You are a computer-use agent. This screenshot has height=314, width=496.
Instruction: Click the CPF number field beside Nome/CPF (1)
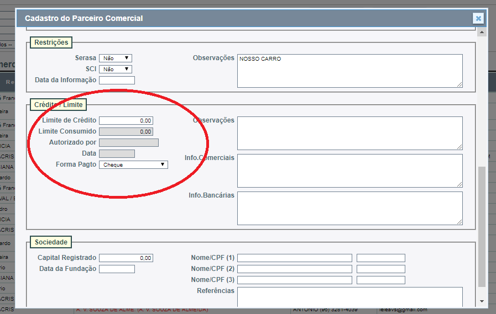380,258
